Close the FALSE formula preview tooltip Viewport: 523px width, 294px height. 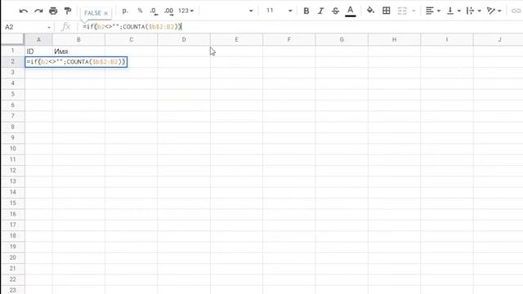pyautogui.click(x=105, y=13)
